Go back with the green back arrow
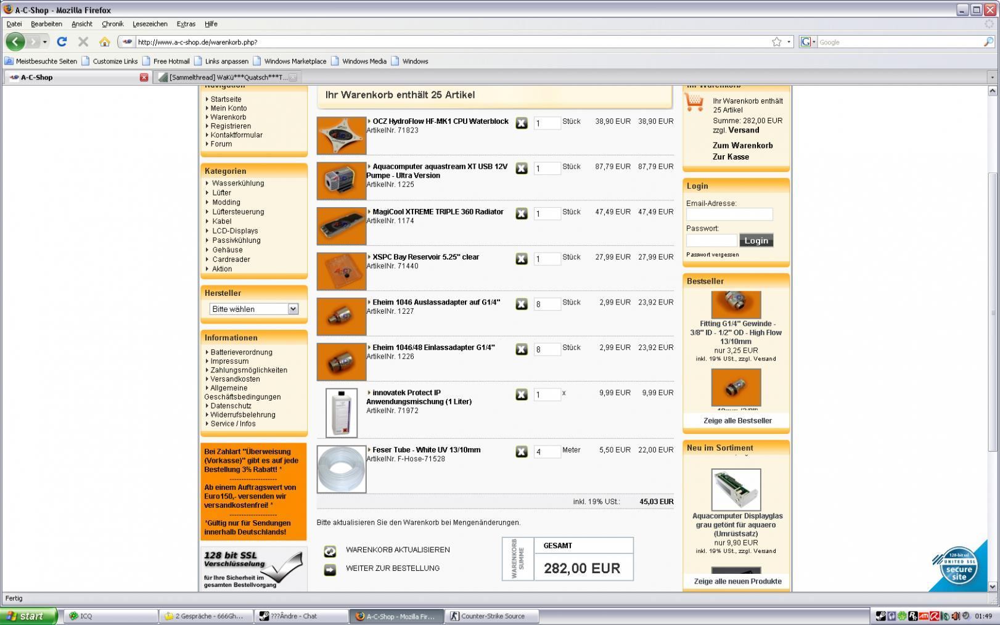 click(15, 42)
